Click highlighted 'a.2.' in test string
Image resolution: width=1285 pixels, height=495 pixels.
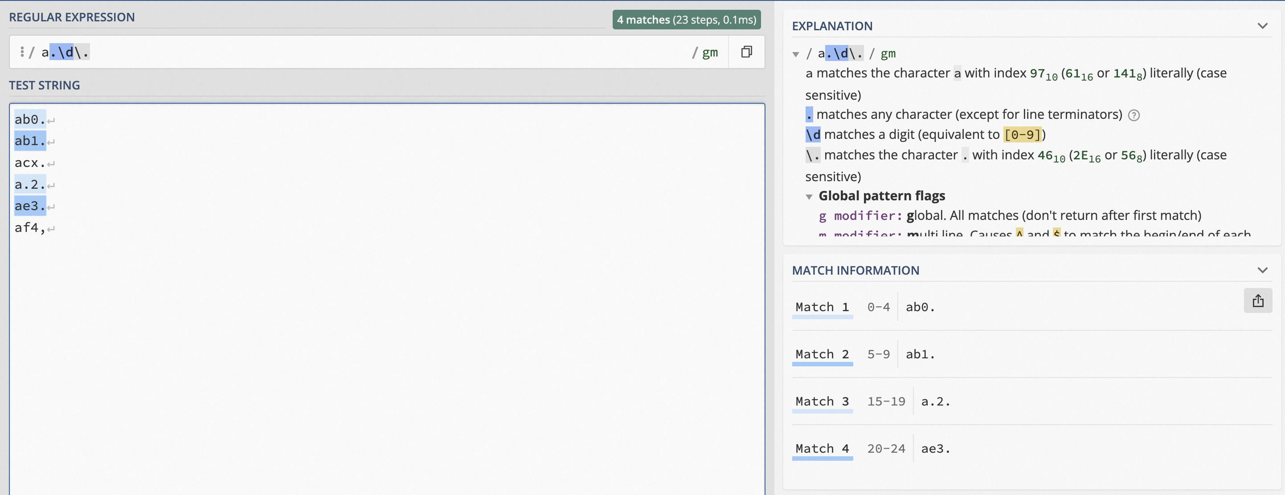30,184
